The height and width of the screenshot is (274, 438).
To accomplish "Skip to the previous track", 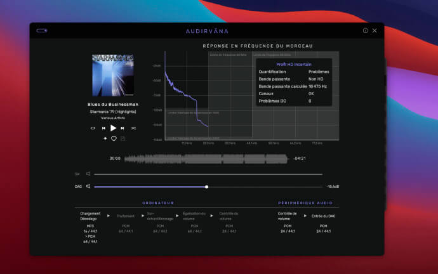I will [x=103, y=128].
